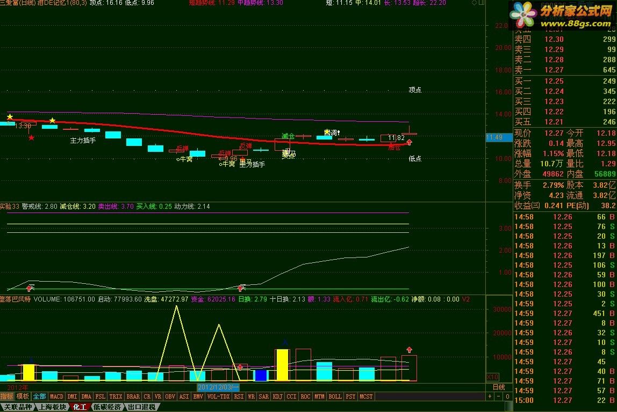Click the first red buy arrow in the 实验33 panel

click(28, 289)
